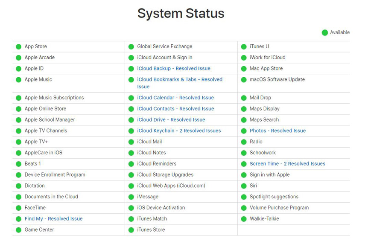Click the green indicator beside Siri
Viewport: 365px width, 241px height.
click(244, 186)
